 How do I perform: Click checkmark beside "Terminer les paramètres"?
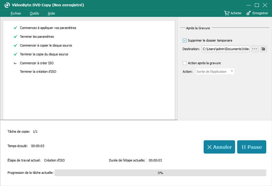15,37
